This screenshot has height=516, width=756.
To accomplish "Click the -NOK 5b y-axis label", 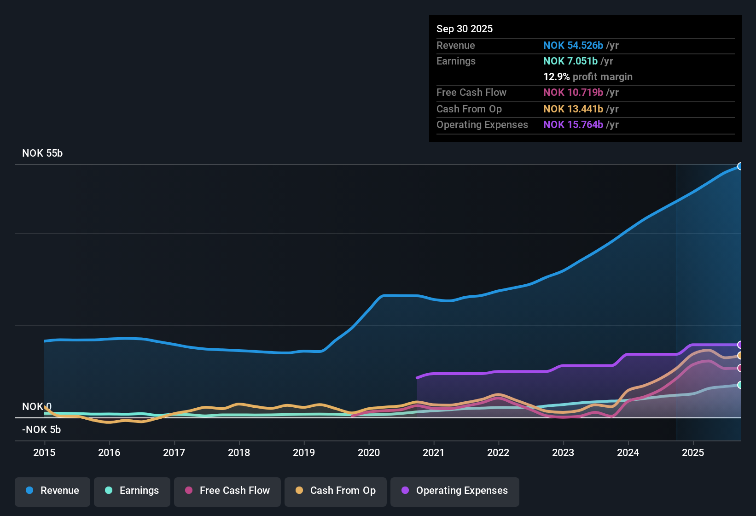I will click(x=41, y=429).
